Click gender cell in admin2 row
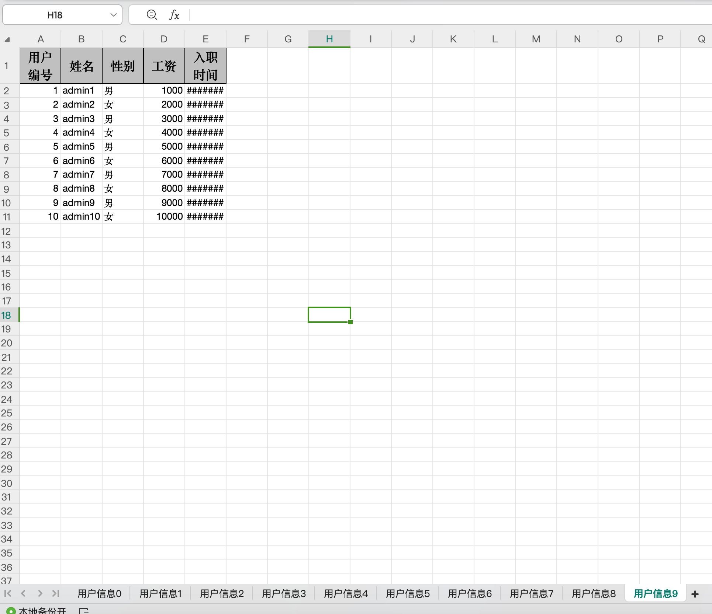This screenshot has width=712, height=614. coord(123,105)
